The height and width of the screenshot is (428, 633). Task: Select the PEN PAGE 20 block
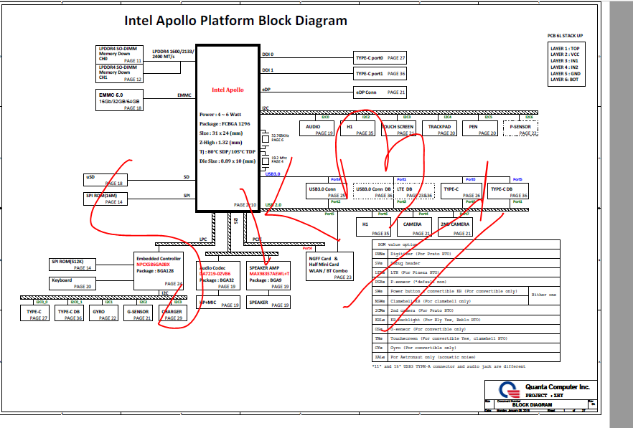click(480, 128)
